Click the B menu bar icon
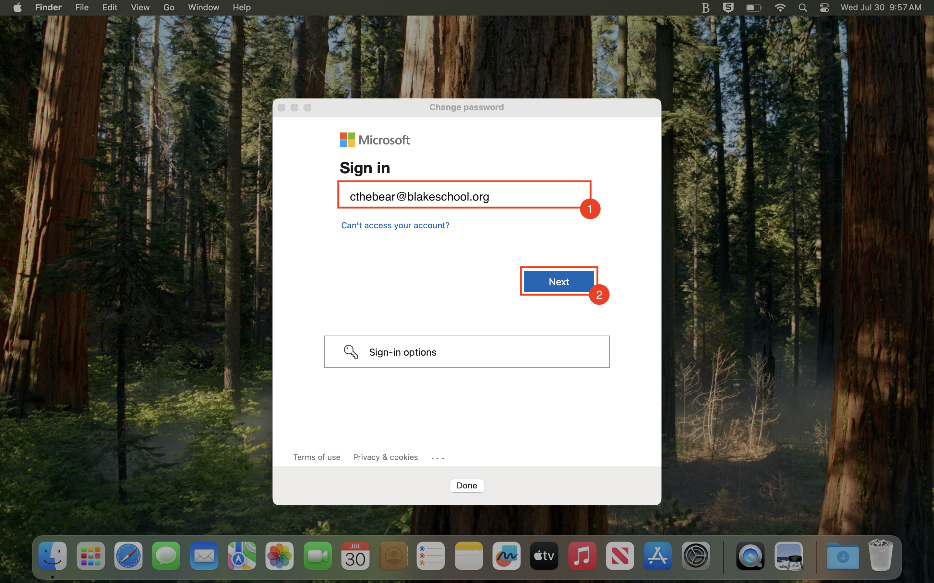The image size is (934, 583). click(x=705, y=8)
